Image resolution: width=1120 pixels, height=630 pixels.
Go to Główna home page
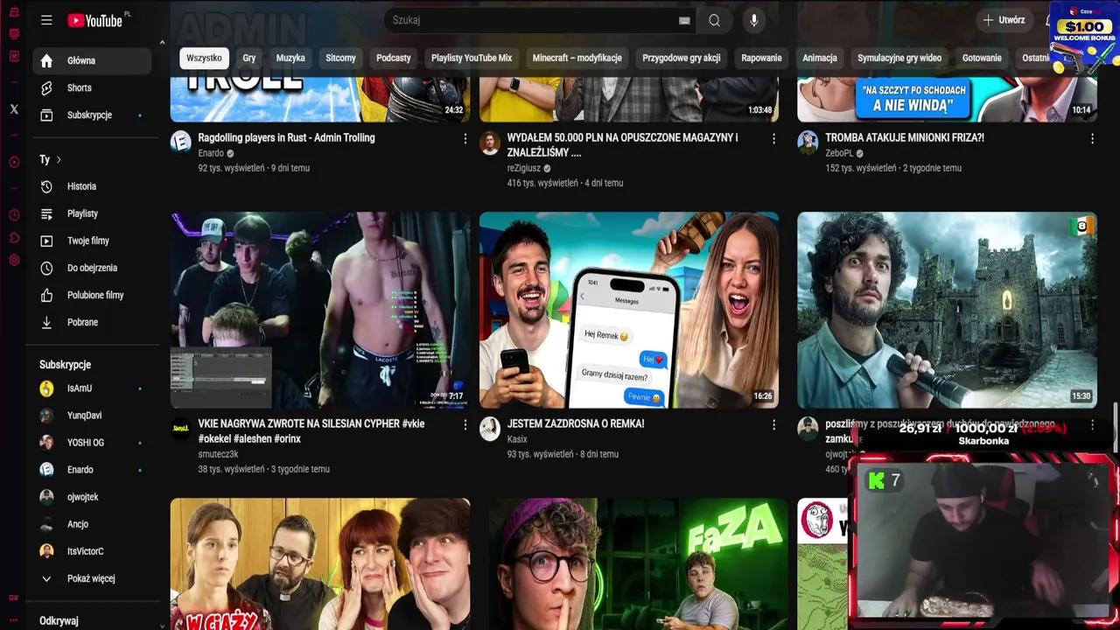(92, 60)
